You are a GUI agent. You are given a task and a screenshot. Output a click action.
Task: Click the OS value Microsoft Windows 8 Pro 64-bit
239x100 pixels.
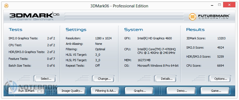pos(158,66)
